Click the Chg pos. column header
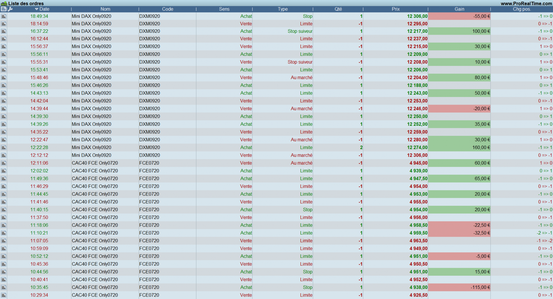 click(x=522, y=9)
